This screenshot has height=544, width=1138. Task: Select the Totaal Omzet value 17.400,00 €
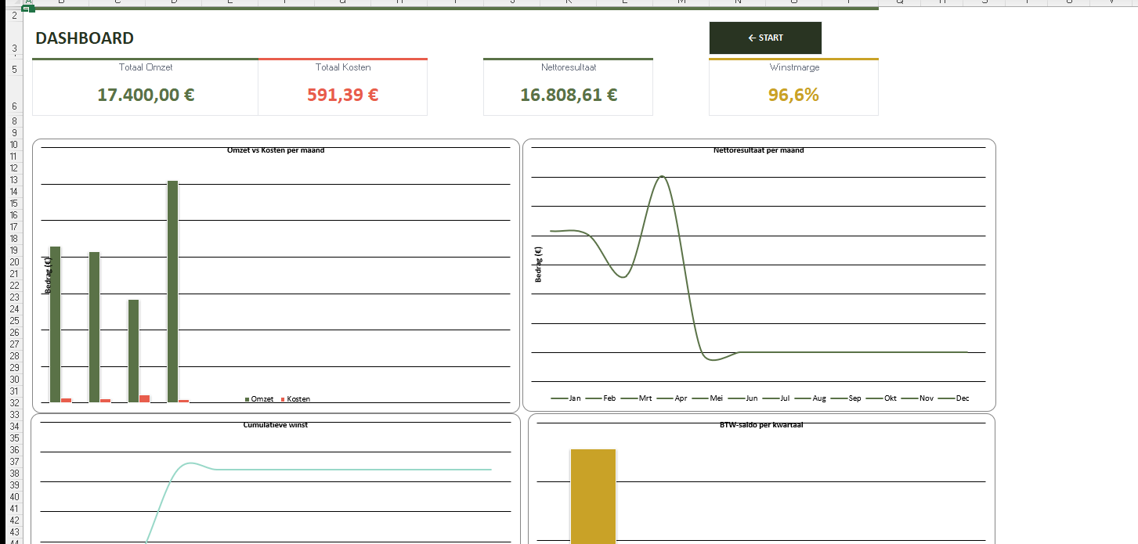tap(146, 95)
